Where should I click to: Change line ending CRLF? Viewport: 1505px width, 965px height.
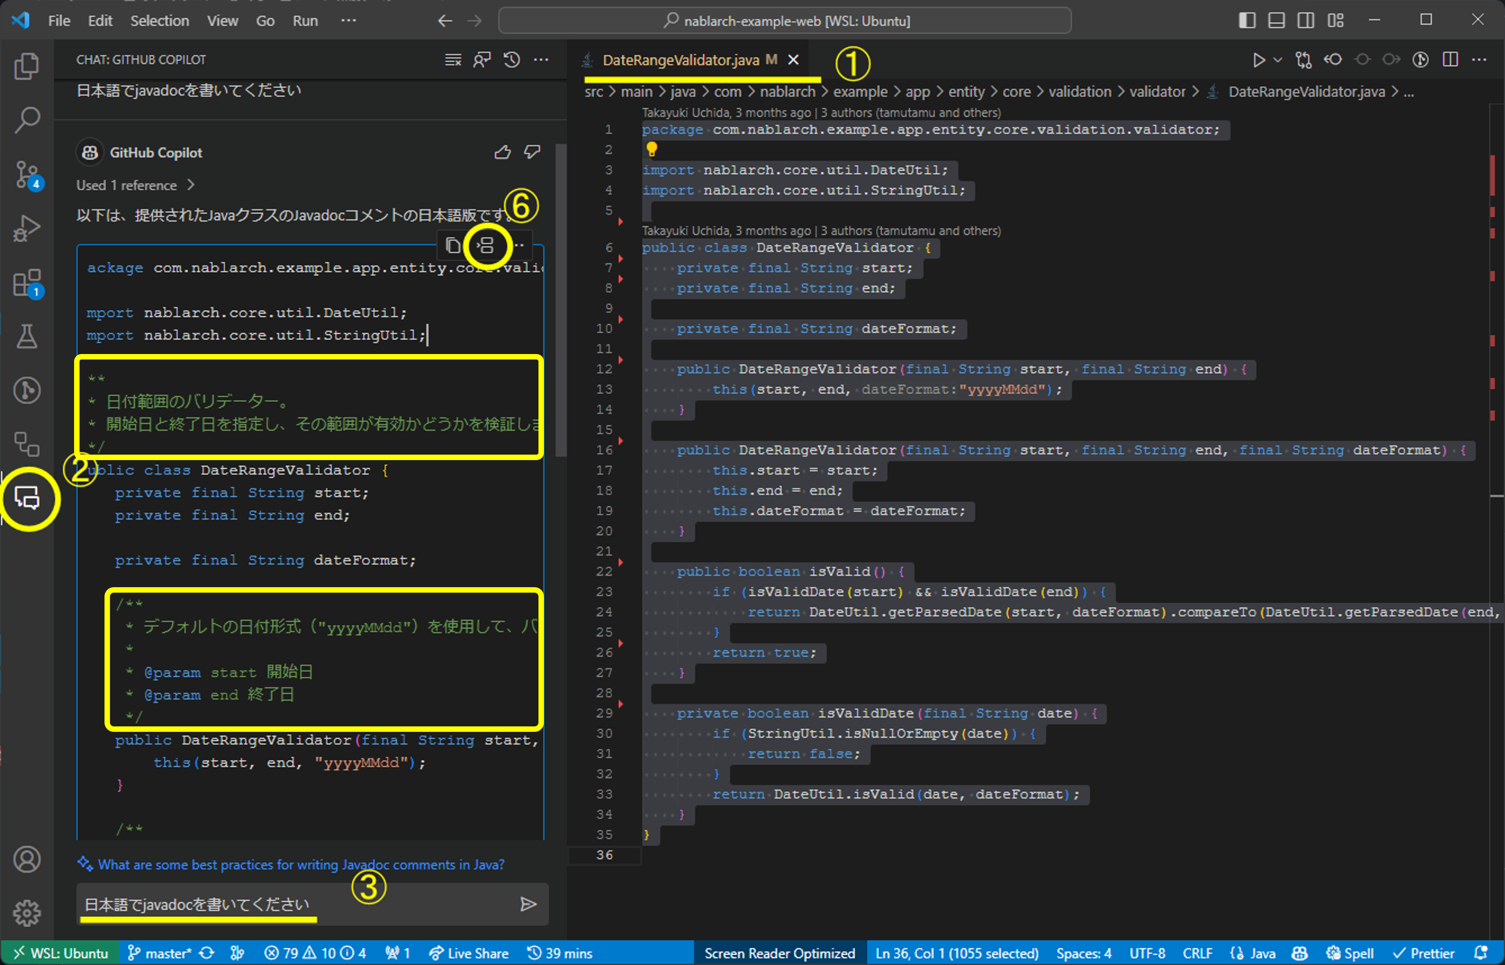pyautogui.click(x=1197, y=953)
